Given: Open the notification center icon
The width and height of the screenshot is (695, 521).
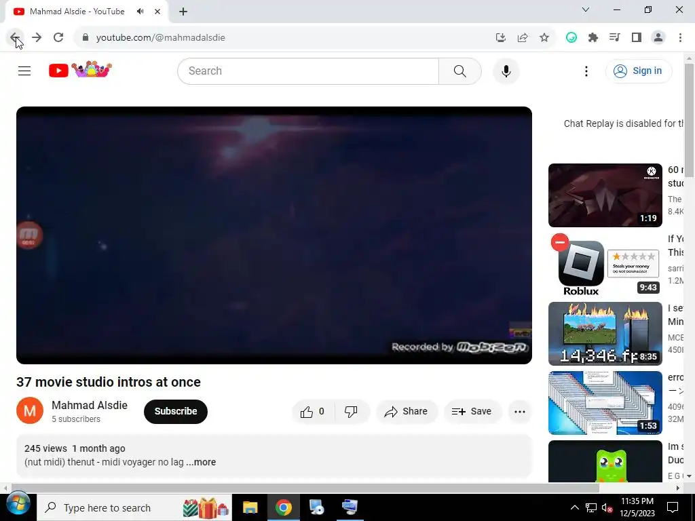Looking at the screenshot, I should tap(673, 507).
